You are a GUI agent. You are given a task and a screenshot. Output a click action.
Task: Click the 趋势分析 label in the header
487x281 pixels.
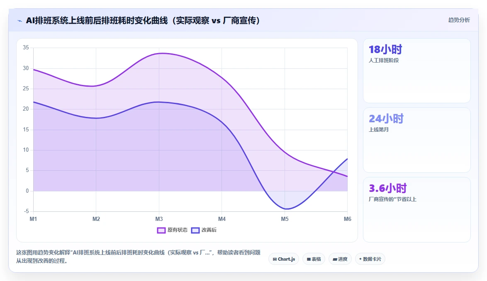[x=459, y=20]
